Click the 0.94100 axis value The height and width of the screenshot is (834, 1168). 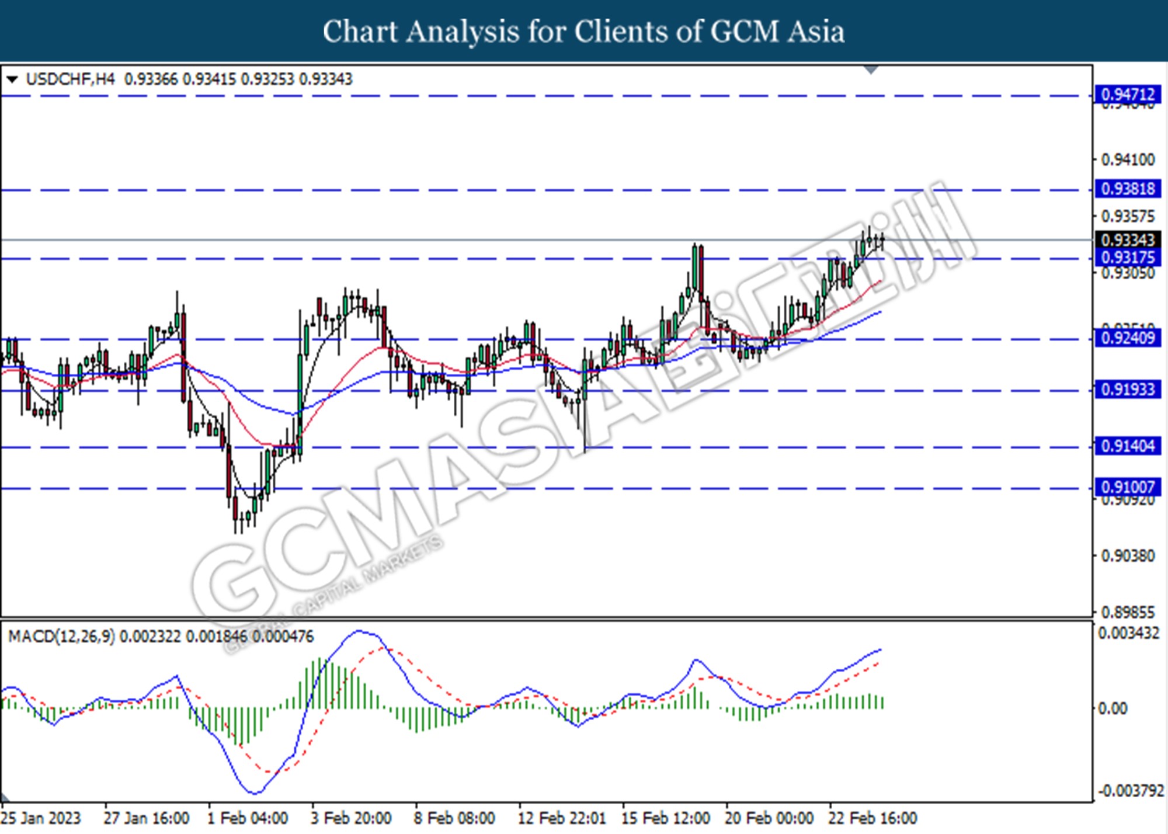click(x=1128, y=159)
